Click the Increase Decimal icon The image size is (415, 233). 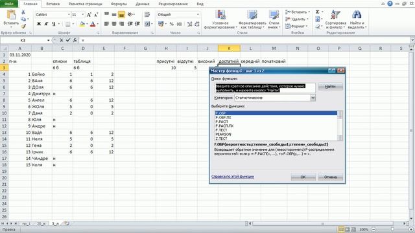coord(189,24)
